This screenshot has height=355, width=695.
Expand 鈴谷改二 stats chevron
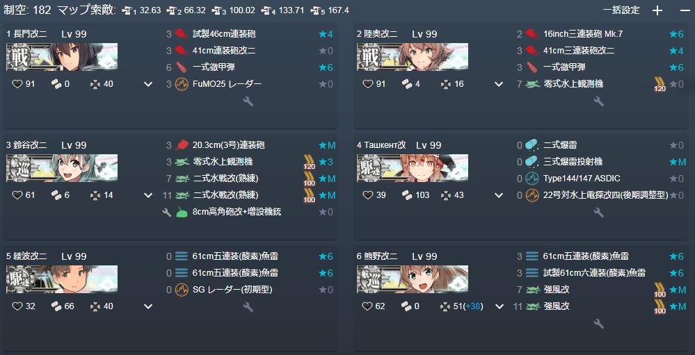pos(148,195)
